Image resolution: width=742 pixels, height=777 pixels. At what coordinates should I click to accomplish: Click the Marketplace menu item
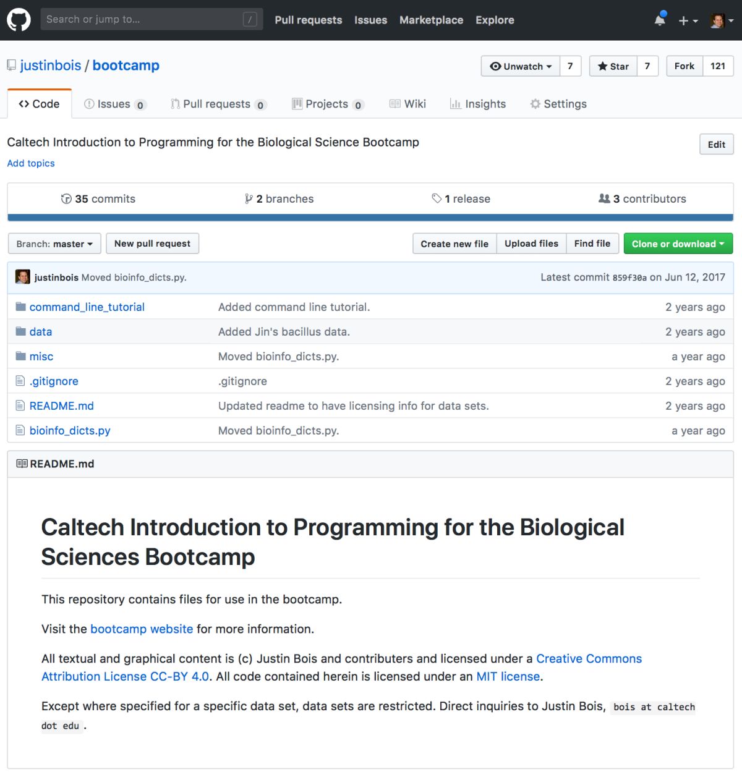[x=431, y=20]
